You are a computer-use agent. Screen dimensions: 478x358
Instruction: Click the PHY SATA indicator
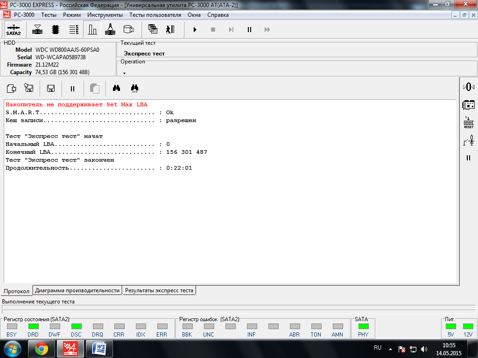click(x=363, y=326)
